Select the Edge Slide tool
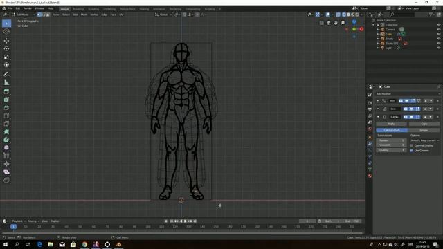The height and width of the screenshot is (249, 443). 6,156
